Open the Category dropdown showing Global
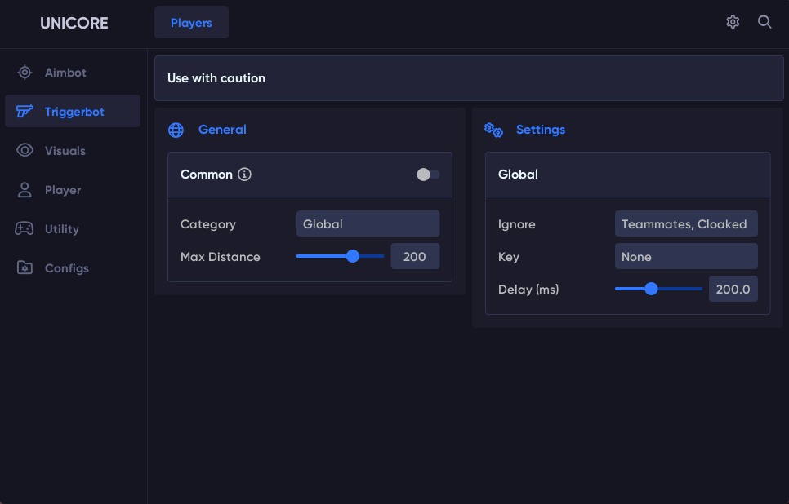The width and height of the screenshot is (789, 504). click(368, 224)
